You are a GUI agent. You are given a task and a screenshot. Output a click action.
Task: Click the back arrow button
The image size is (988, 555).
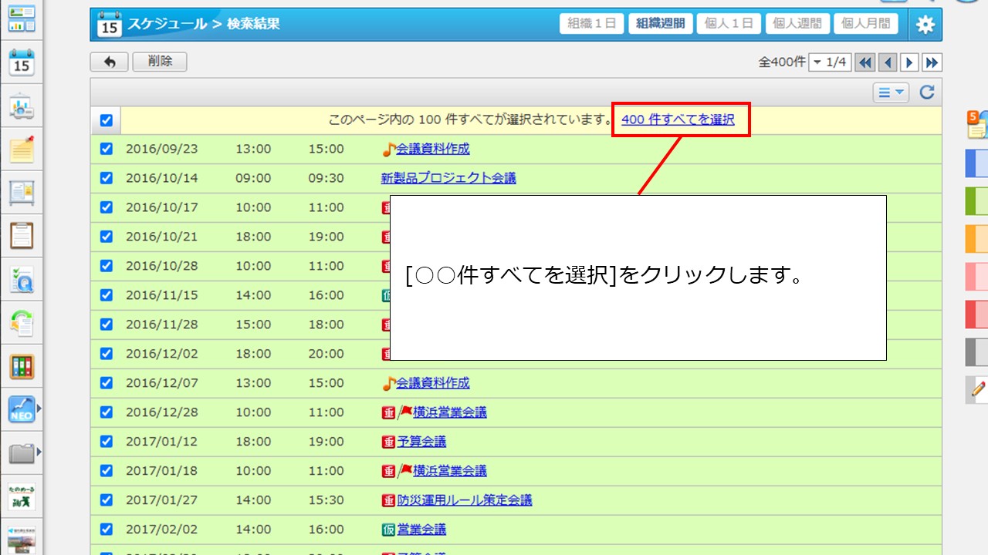(x=110, y=62)
